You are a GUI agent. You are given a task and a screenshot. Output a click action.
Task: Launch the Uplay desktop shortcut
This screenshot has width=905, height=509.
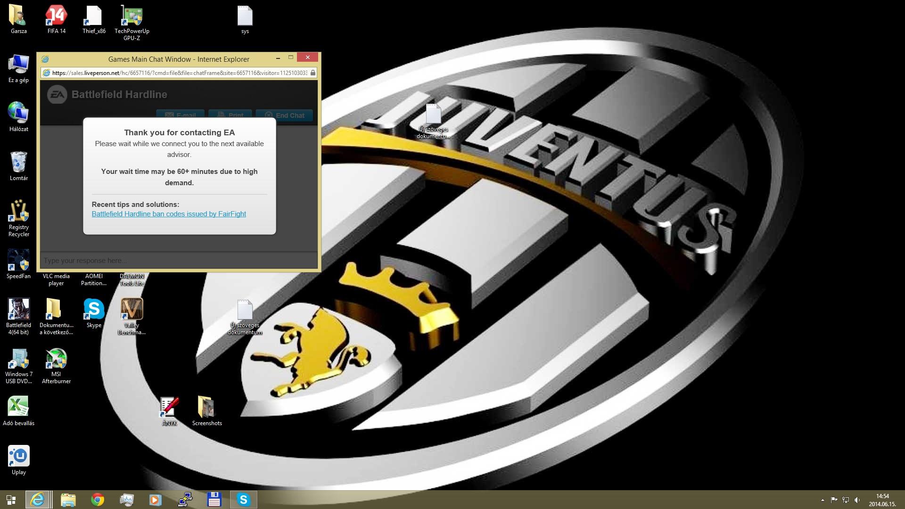[18, 460]
